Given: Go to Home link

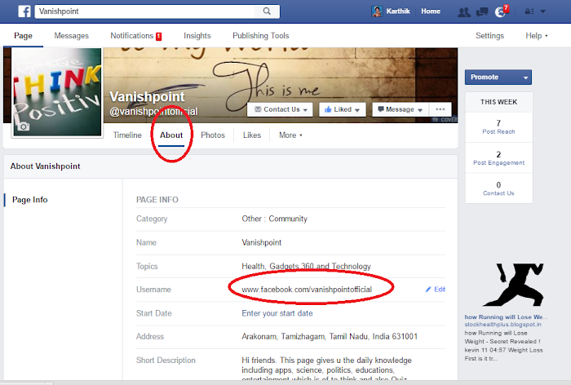Looking at the screenshot, I should click(x=431, y=11).
